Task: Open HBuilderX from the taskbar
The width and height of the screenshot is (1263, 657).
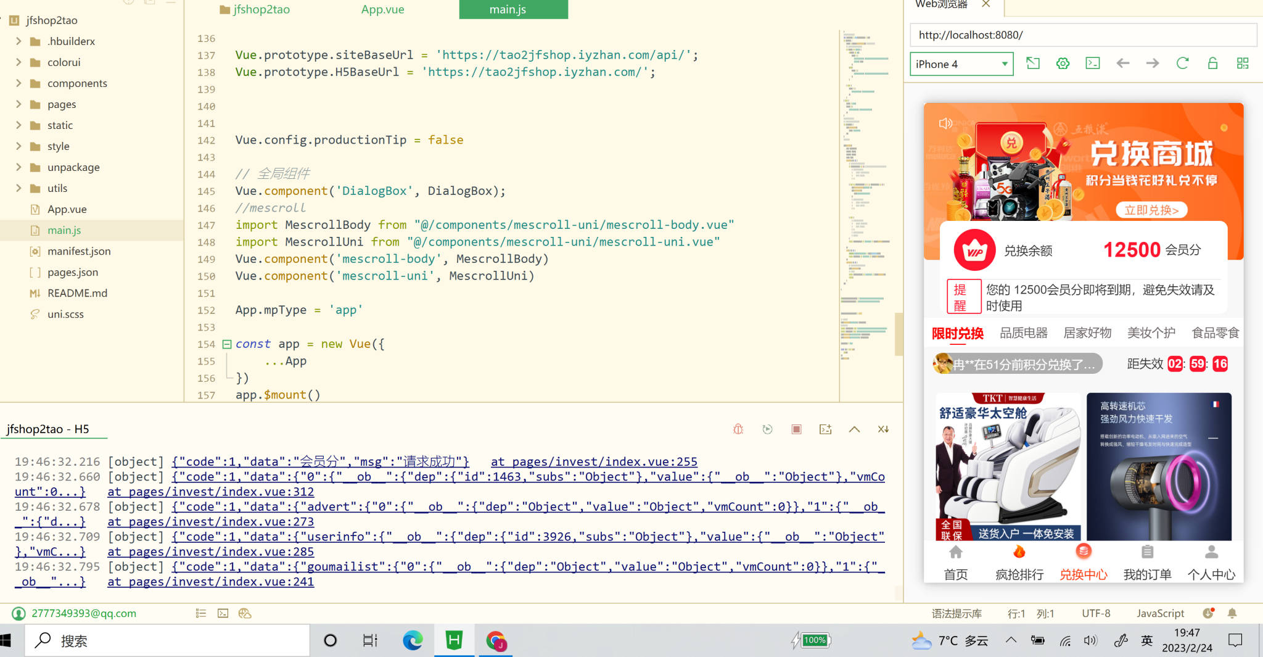Action: point(454,641)
